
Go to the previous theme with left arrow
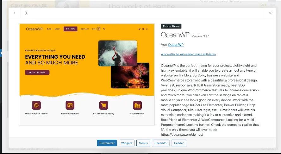coord(15,13)
